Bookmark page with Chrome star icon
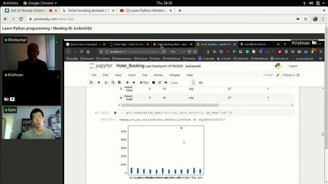 305,19
